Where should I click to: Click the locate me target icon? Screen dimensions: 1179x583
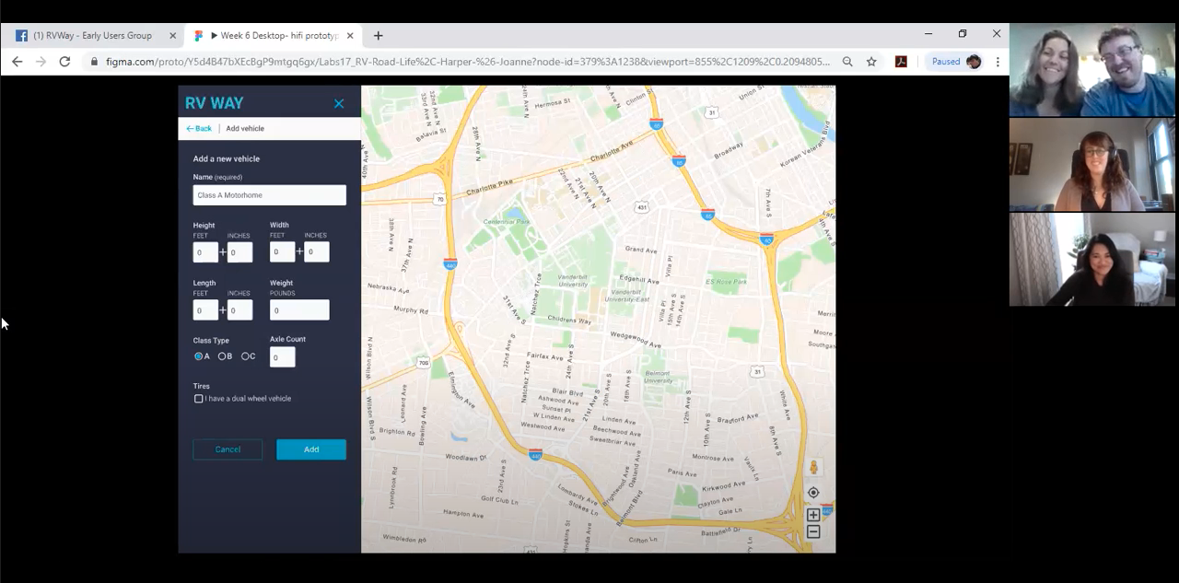pyautogui.click(x=813, y=493)
